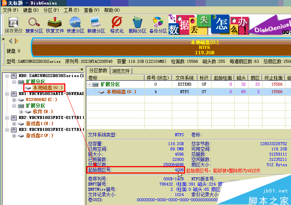Viewport: 291px width, 205px height.
Task: Click the DiskGenius data recovery banner
Action: click(x=229, y=25)
